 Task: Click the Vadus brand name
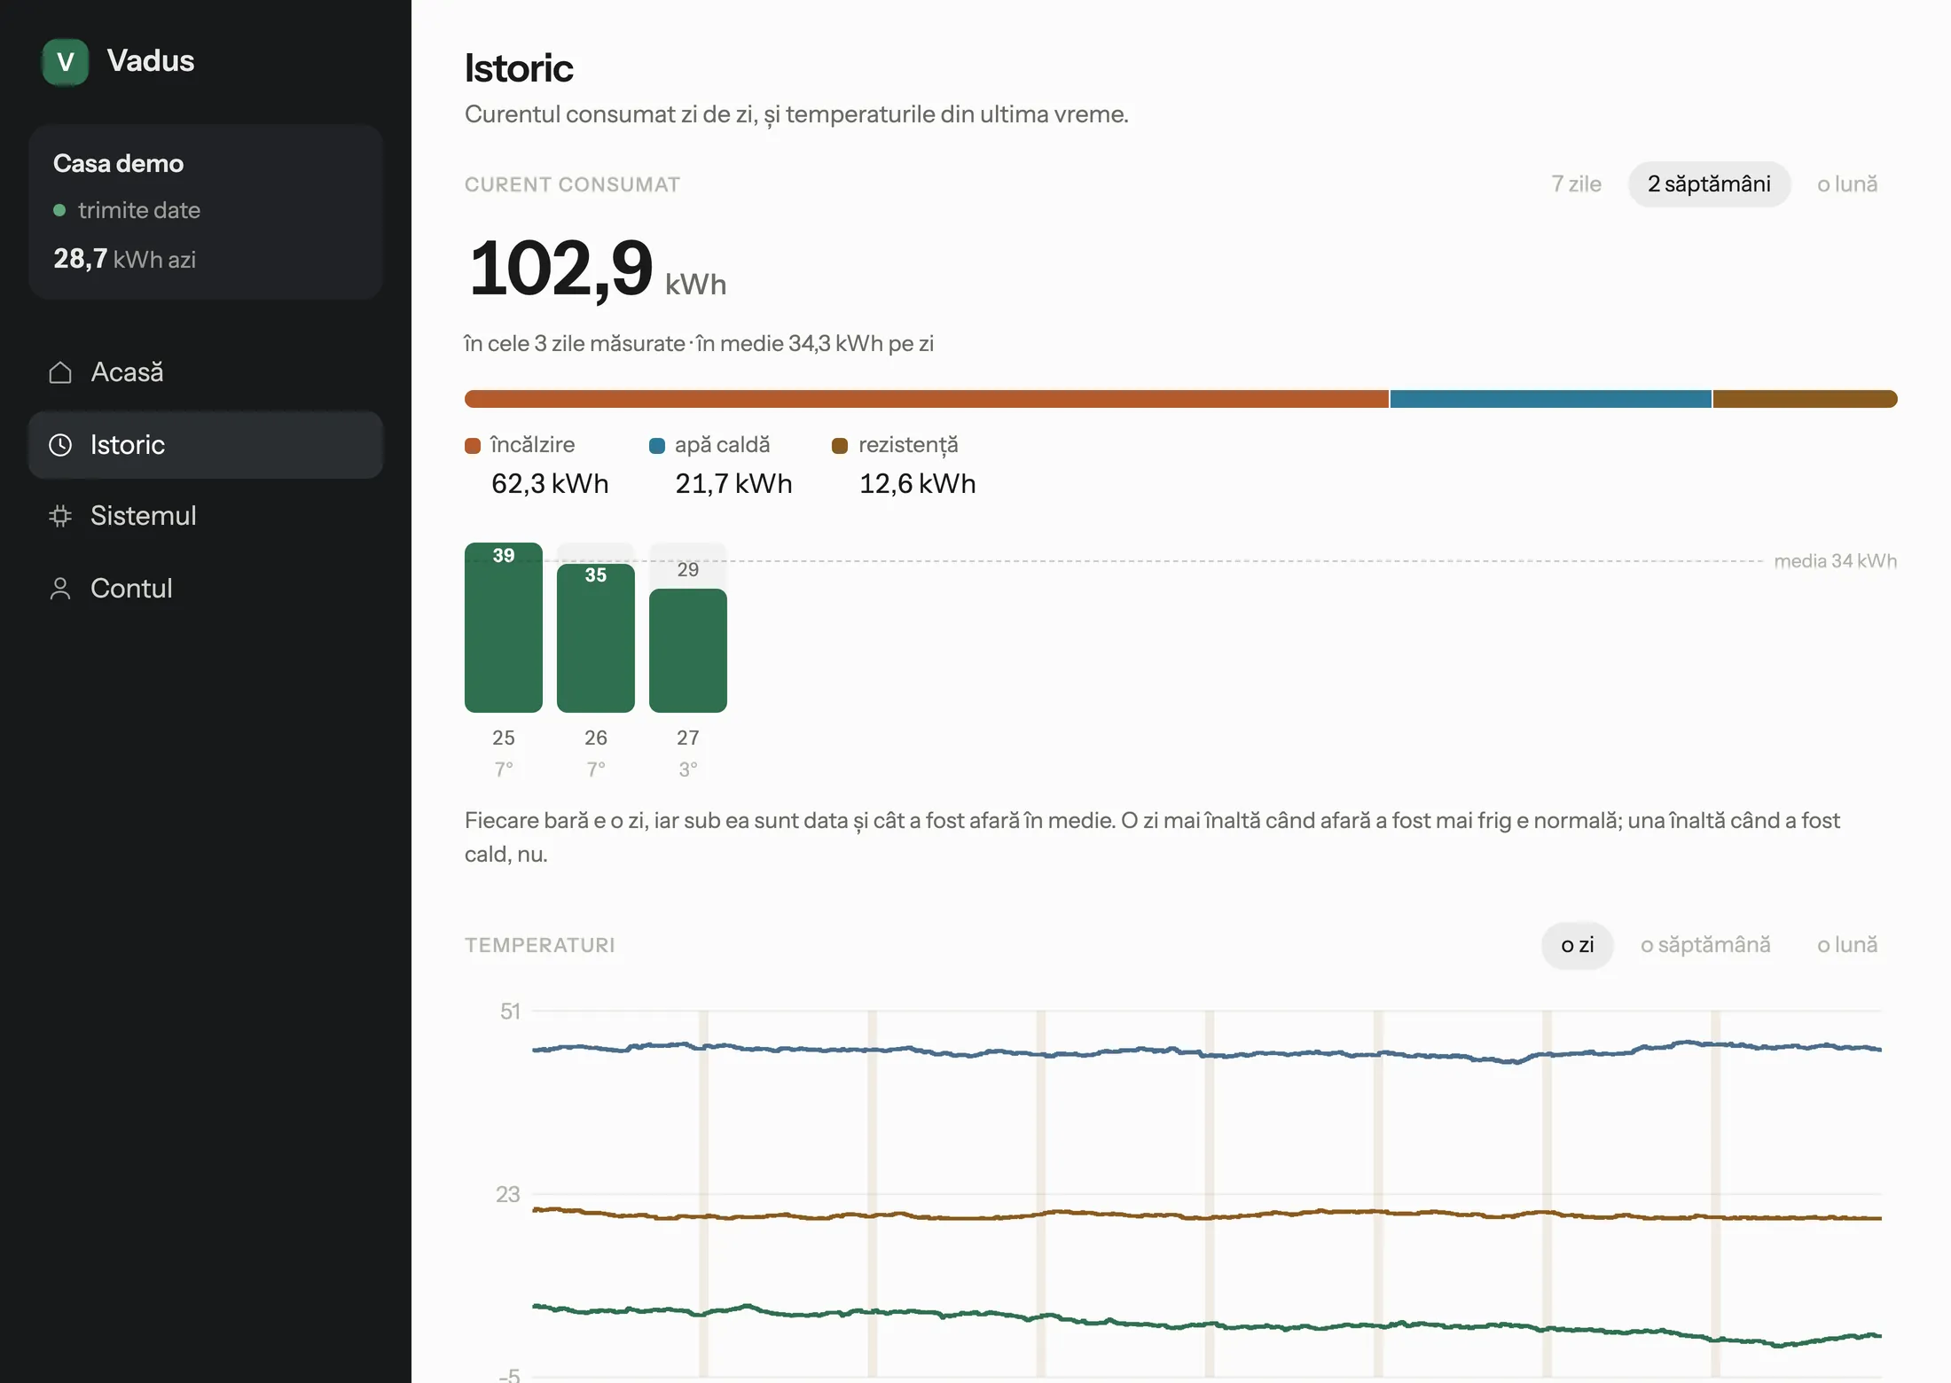pos(151,61)
